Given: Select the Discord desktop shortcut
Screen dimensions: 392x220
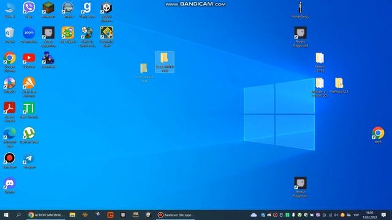Looking at the screenshot, I should pyautogui.click(x=10, y=185).
